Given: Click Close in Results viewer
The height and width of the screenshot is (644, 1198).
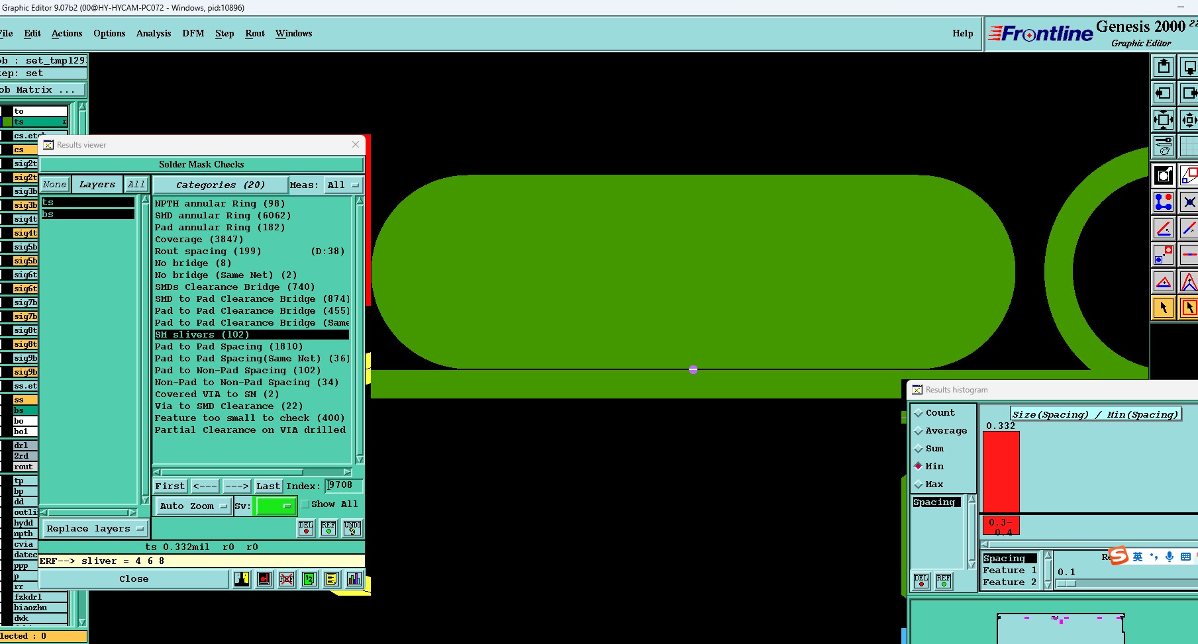Looking at the screenshot, I should tap(134, 579).
